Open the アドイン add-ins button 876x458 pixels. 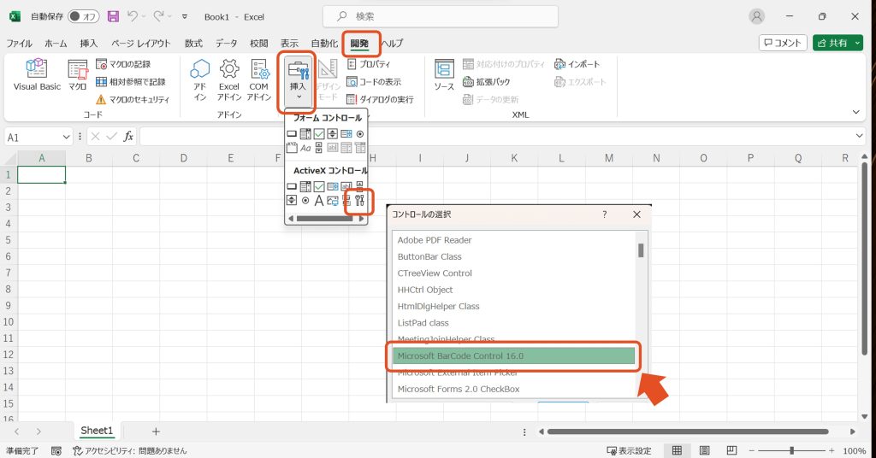[x=199, y=79]
